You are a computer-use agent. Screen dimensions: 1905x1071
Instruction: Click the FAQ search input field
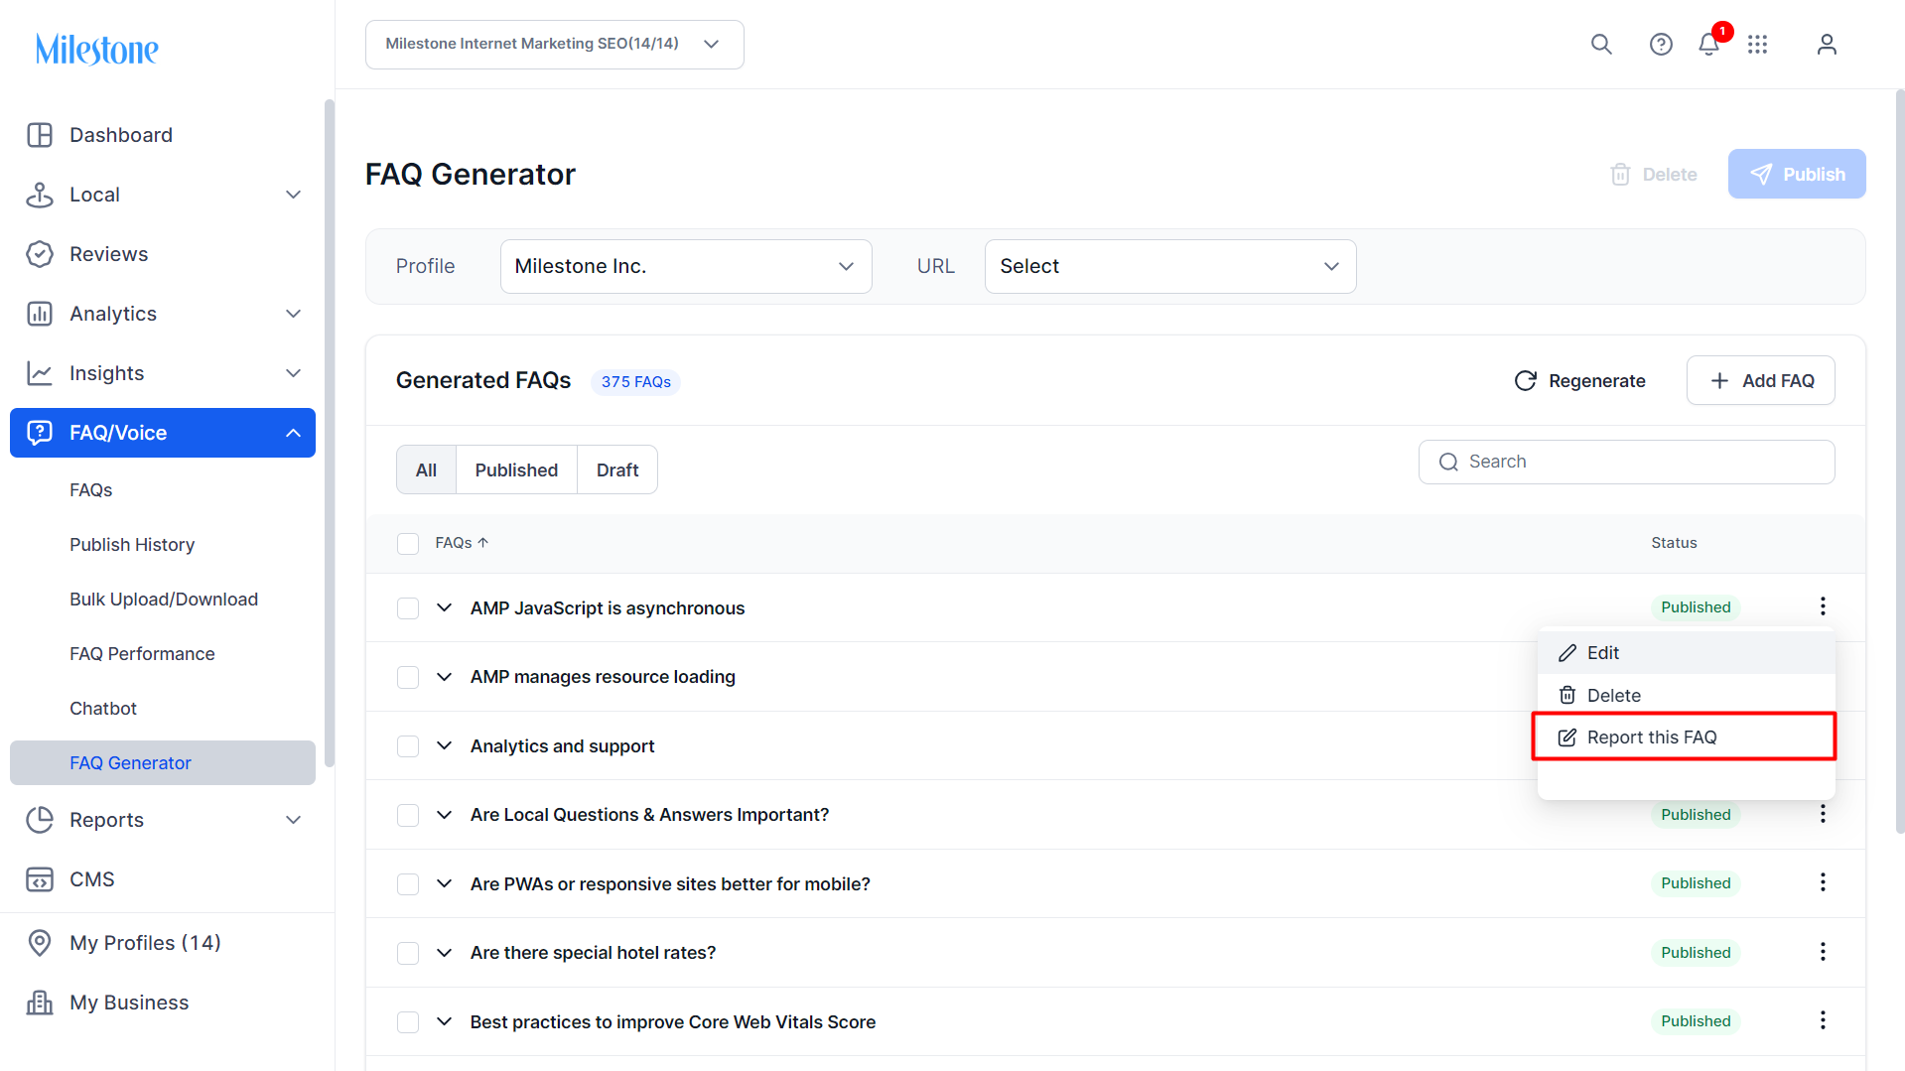point(1627,462)
